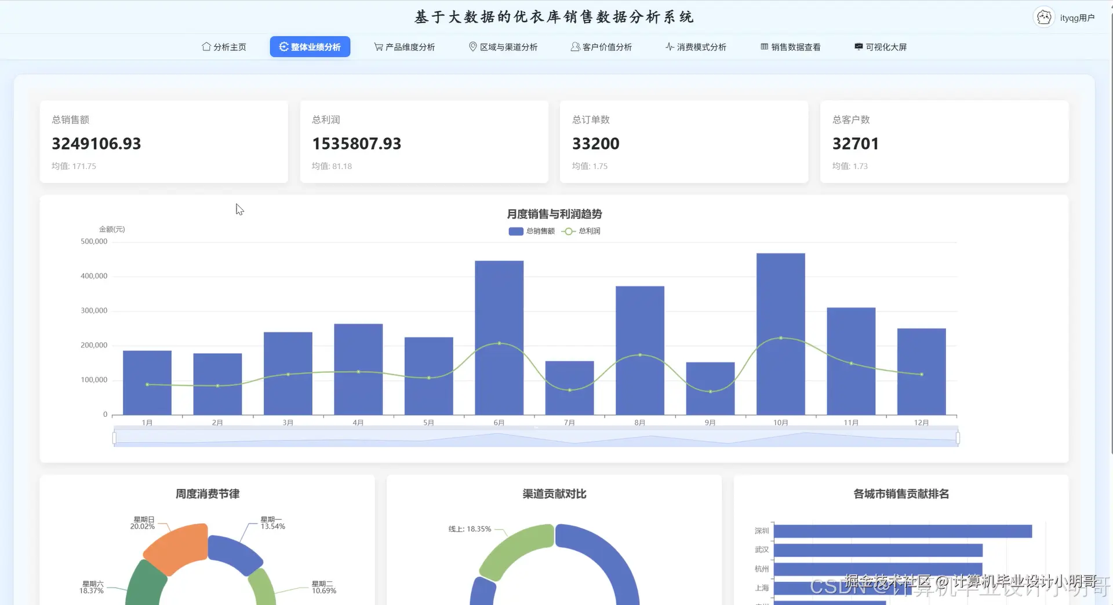Click the text 均值: 171.75

(x=74, y=166)
